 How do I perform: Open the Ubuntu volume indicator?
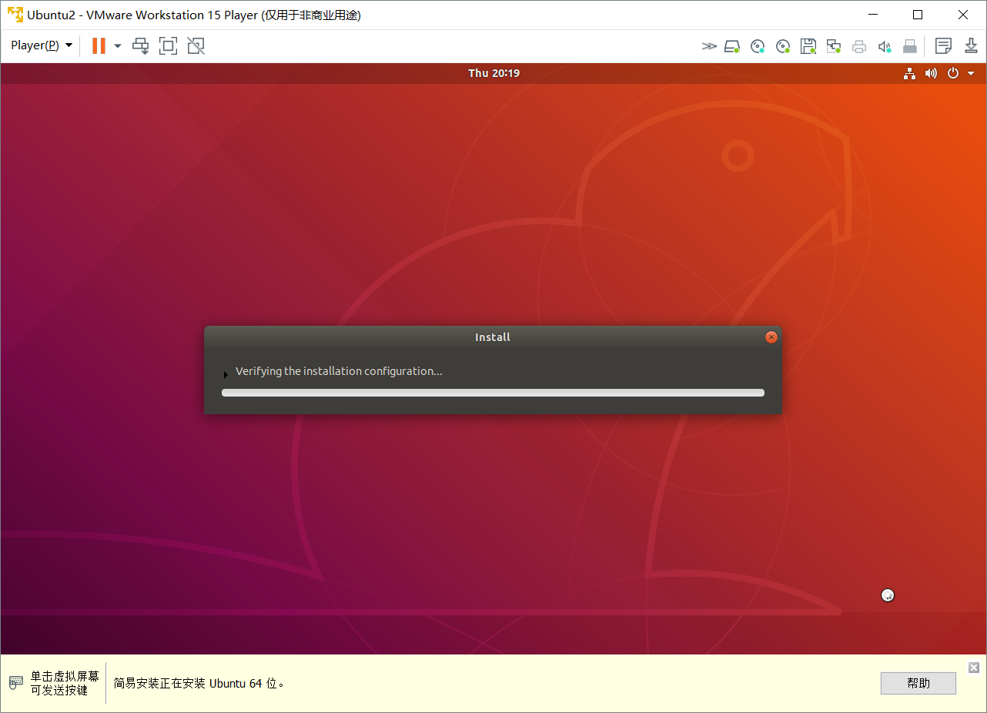(931, 73)
